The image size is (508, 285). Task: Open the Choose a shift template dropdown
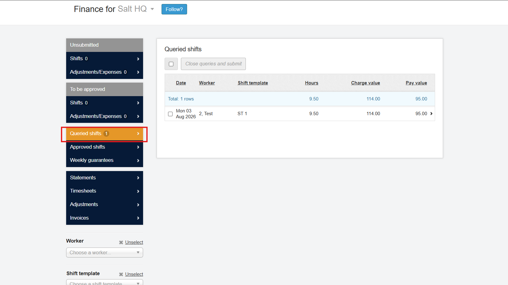105,283
